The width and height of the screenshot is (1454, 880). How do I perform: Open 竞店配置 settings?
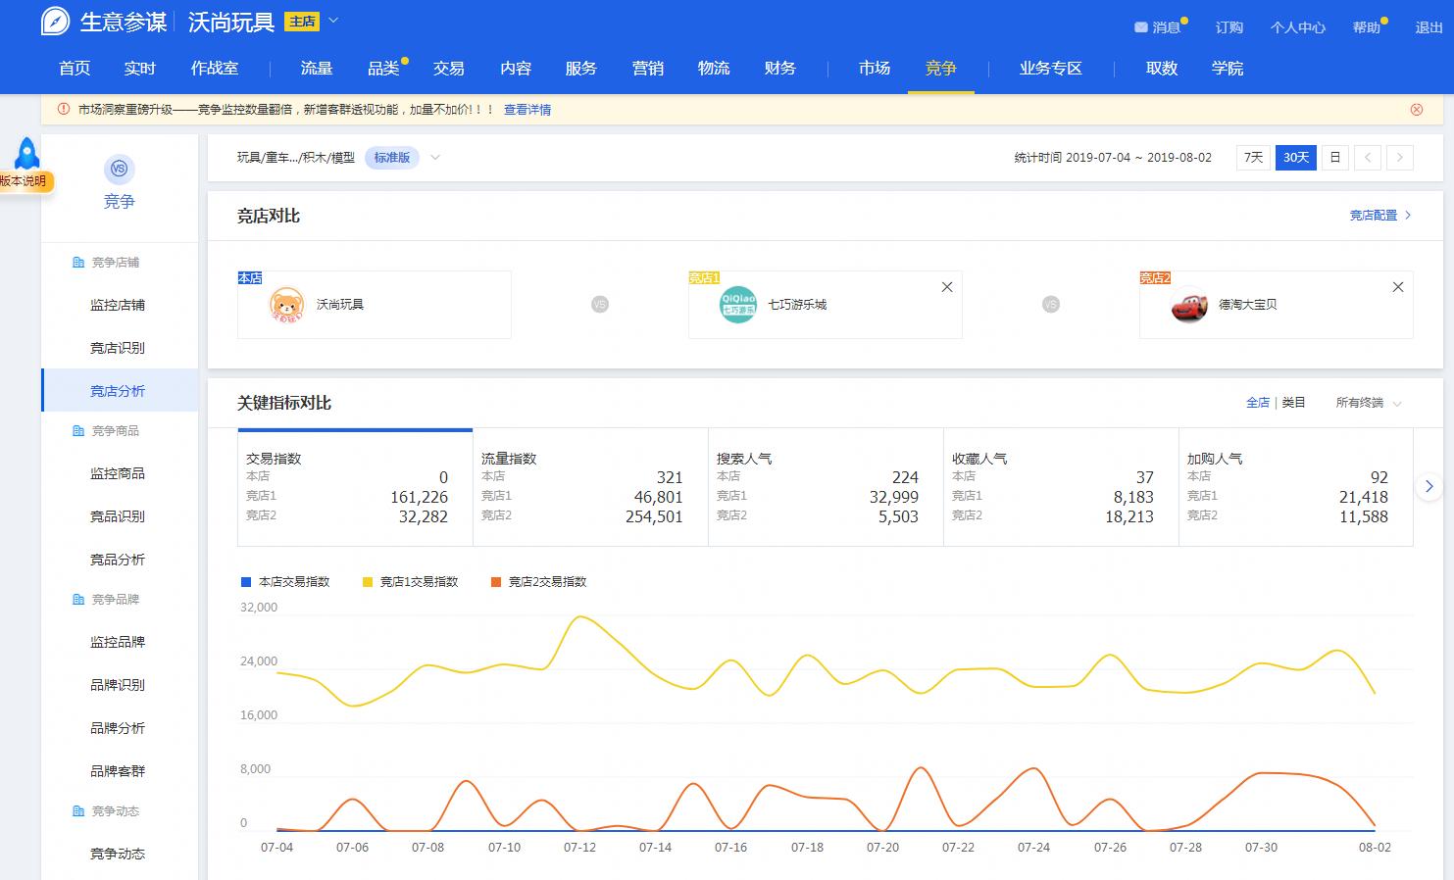(1375, 215)
